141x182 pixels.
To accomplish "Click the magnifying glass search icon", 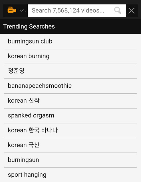I will click(x=118, y=10).
